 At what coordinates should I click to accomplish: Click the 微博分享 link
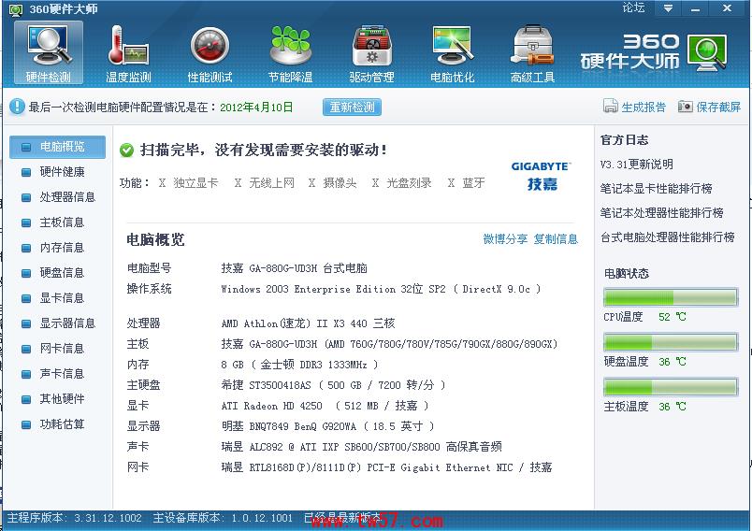coord(505,239)
